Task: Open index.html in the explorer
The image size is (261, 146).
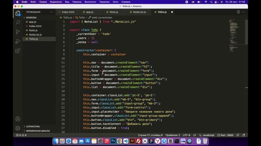Action: 39,26
